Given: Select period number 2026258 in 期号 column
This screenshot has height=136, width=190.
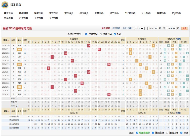Looking at the screenshot, I should pos(6,76).
